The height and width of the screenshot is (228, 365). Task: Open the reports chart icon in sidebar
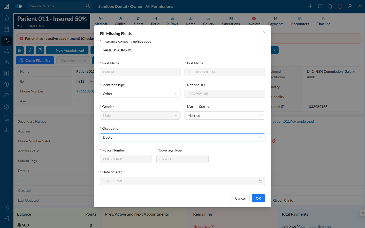6,129
